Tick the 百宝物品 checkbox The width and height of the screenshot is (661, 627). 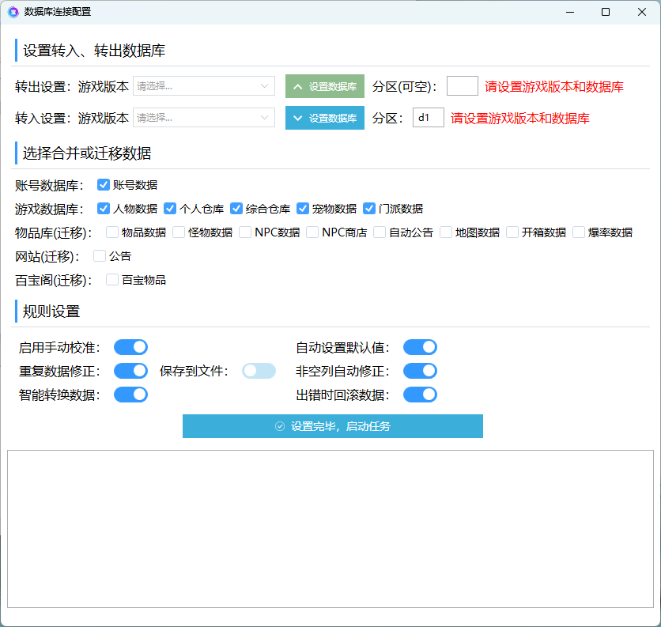tap(112, 280)
